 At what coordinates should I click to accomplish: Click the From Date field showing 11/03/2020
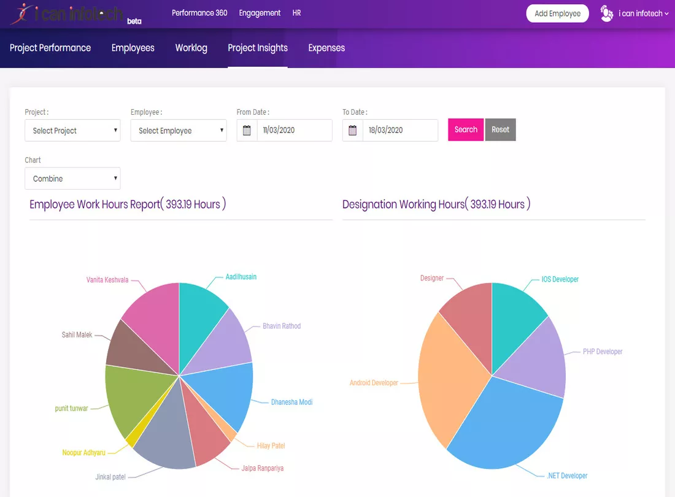point(295,130)
